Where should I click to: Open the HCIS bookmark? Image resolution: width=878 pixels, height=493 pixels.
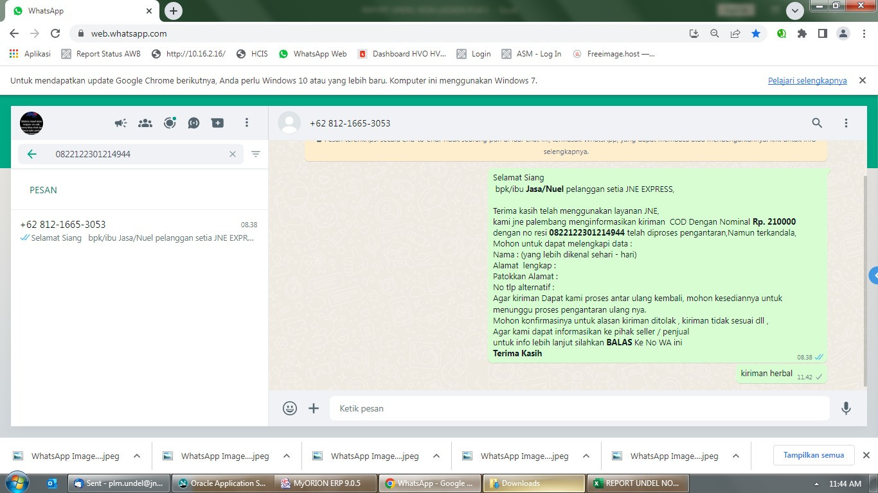tap(252, 54)
